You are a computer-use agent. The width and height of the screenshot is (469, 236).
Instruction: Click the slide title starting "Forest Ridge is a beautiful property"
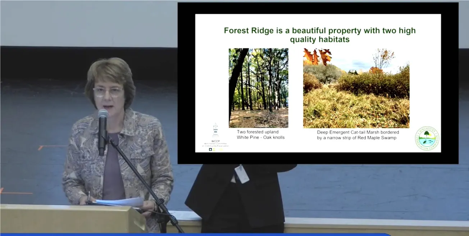pos(319,35)
